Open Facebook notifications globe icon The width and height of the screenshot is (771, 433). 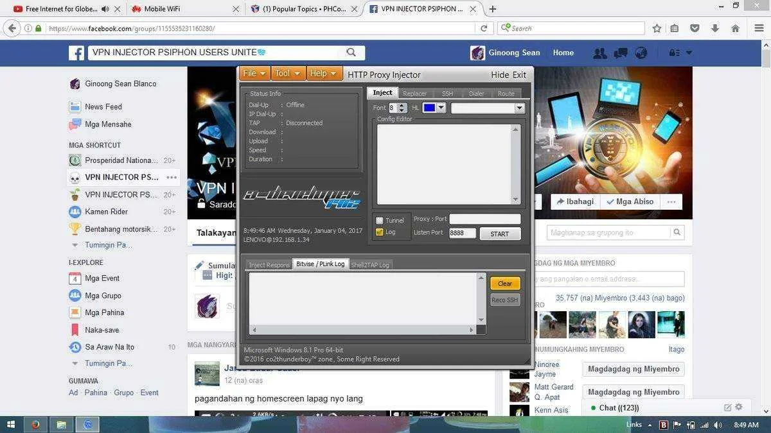point(641,53)
